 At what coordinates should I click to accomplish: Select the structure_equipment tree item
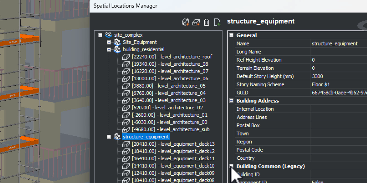(x=145, y=137)
